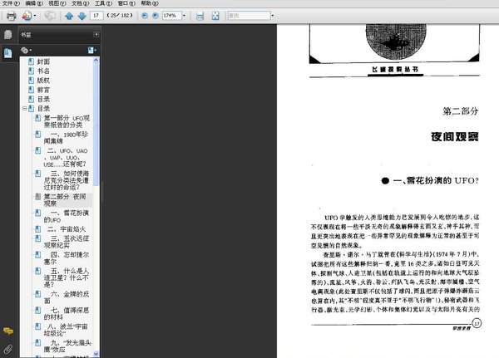The height and width of the screenshot is (358, 499).
Task: Click bookmark icon beside 版权
Action: pyautogui.click(x=32, y=81)
